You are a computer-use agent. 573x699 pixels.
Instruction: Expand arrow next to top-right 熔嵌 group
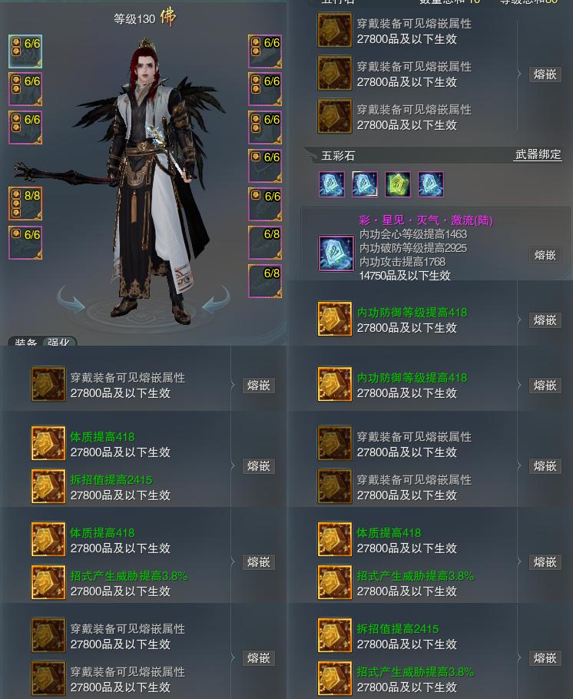[x=519, y=74]
